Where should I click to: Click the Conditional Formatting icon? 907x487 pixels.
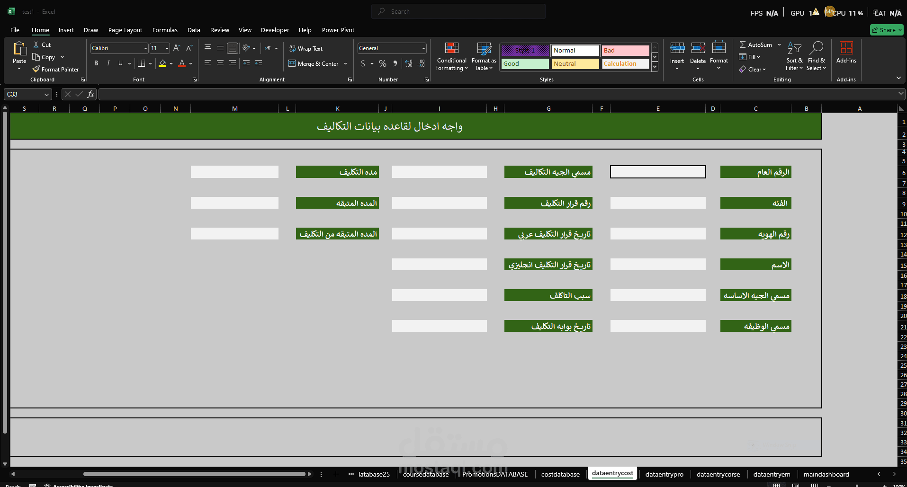pyautogui.click(x=451, y=49)
